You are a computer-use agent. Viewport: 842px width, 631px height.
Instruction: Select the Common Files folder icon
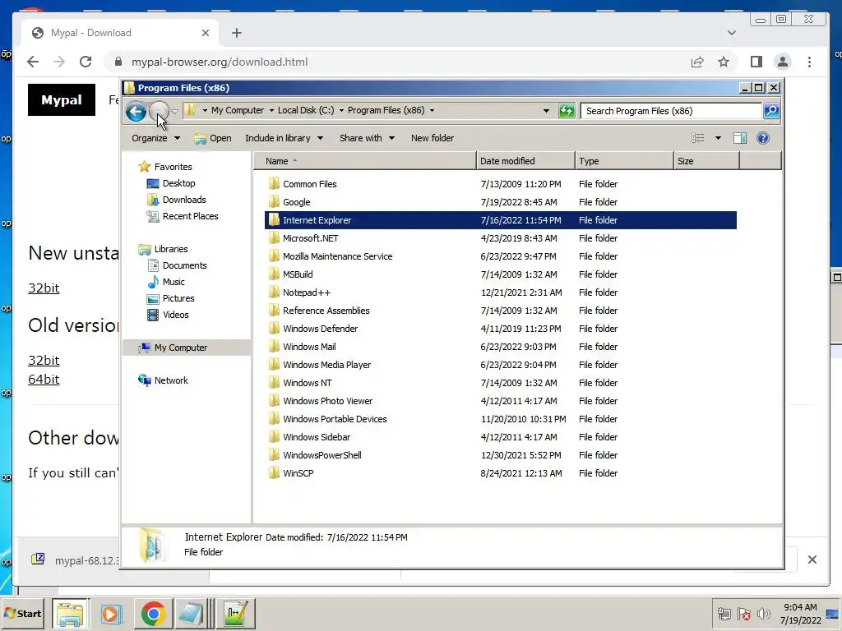coord(274,183)
